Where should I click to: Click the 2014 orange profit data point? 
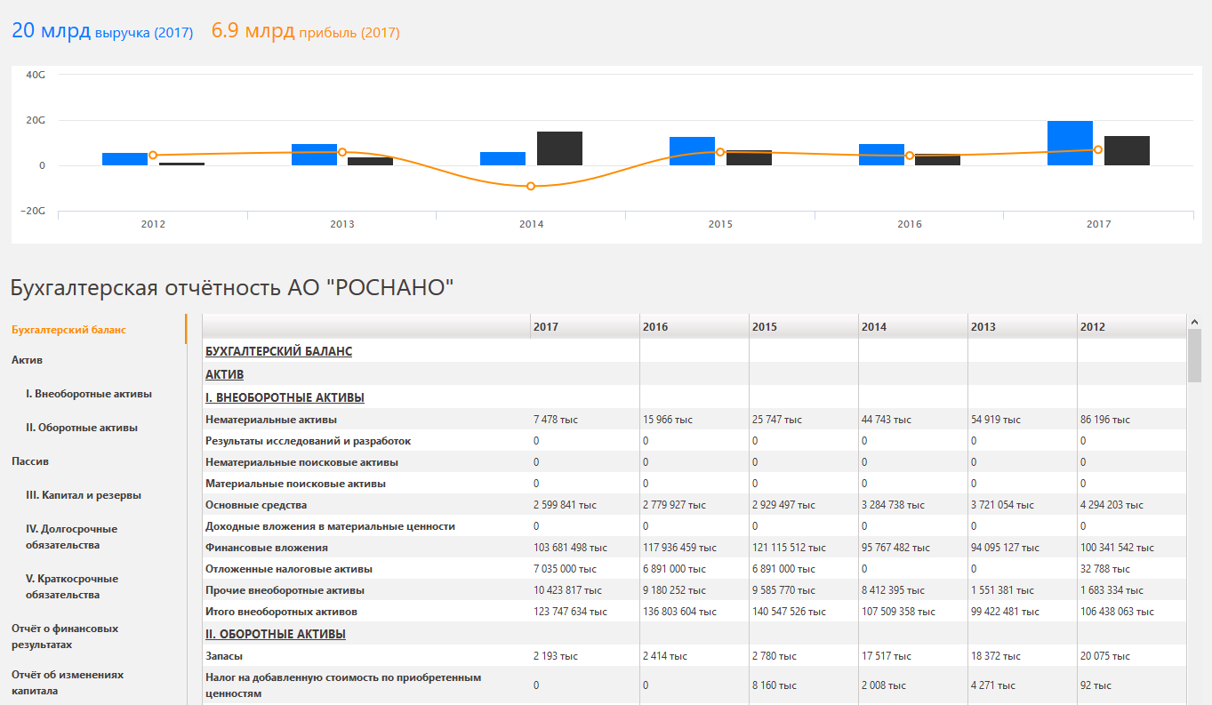[x=531, y=186]
